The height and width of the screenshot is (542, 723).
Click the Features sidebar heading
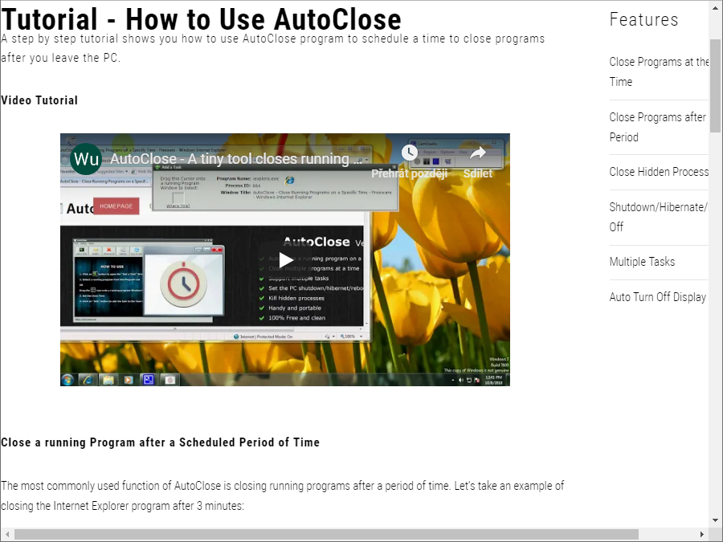643,20
